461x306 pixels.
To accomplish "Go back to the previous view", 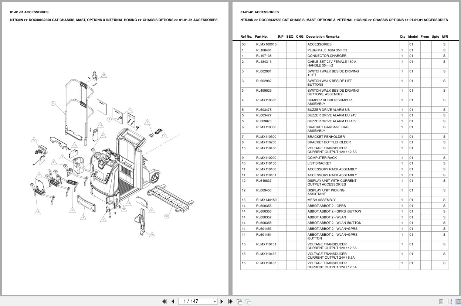I will [240, 301].
